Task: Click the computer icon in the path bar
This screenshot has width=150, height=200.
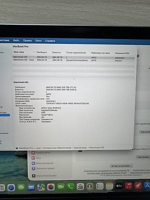Action: click(x=17, y=148)
